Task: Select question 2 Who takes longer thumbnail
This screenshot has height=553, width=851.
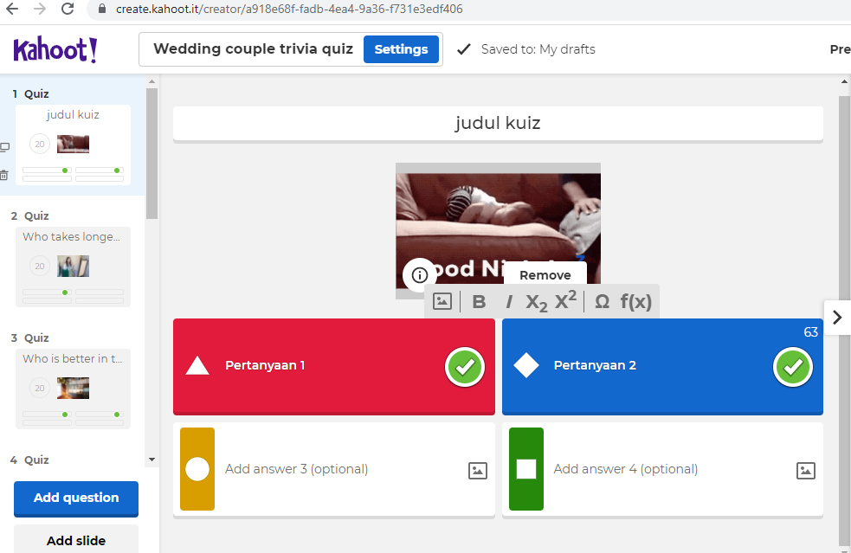Action: tap(73, 267)
